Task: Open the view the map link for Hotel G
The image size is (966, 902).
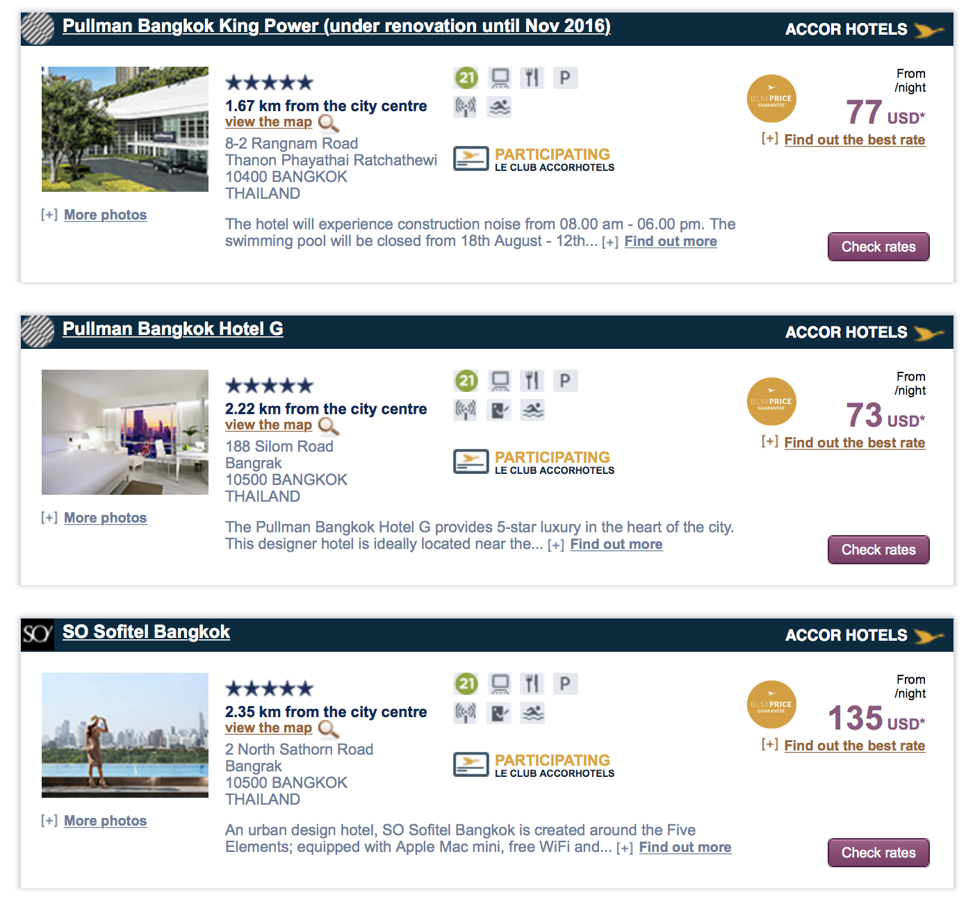Action: point(268,425)
